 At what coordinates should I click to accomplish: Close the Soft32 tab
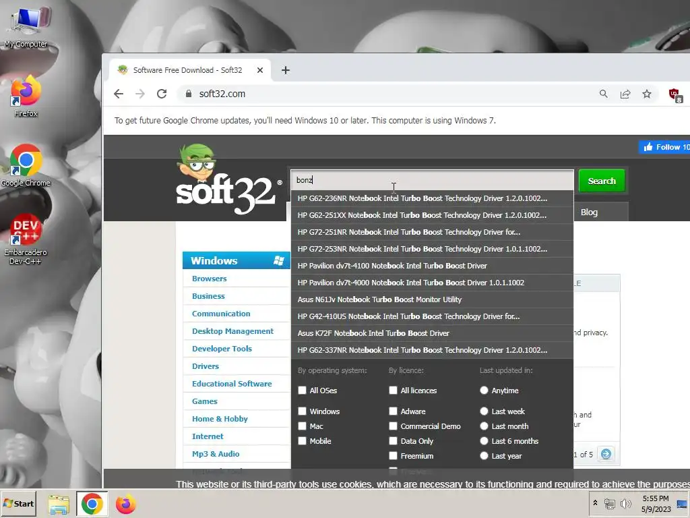click(x=260, y=70)
